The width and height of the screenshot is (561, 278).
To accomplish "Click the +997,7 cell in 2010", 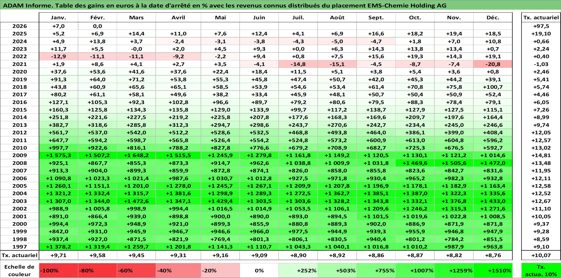I will 59,148.
